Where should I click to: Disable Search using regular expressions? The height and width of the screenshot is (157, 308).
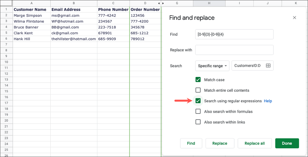click(198, 101)
